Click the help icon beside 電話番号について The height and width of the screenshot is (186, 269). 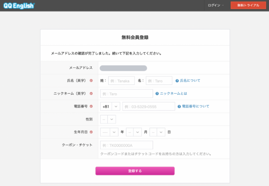(x=179, y=106)
